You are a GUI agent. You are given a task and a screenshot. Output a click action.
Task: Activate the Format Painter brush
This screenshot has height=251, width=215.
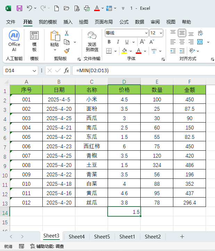pyautogui.click(x=67, y=51)
